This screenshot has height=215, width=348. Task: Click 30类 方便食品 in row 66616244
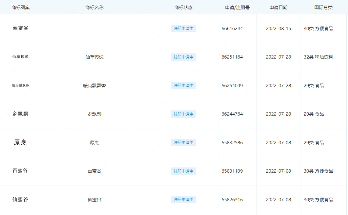318,29
